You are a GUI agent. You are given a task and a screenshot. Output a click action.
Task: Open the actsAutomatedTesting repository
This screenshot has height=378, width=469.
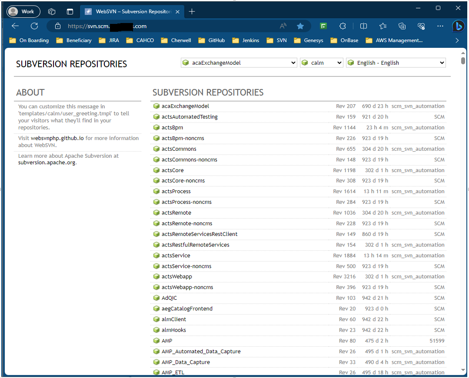tap(190, 117)
